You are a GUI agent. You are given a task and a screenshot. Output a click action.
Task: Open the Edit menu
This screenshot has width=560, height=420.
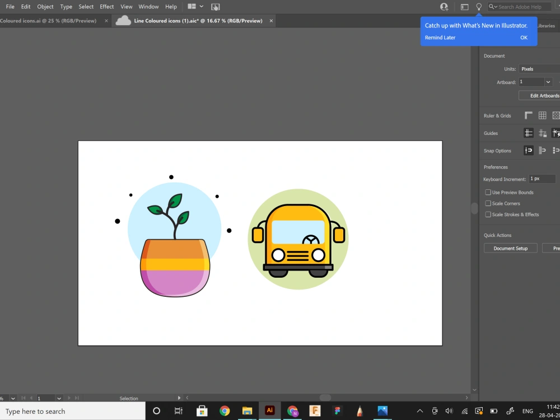tap(25, 6)
